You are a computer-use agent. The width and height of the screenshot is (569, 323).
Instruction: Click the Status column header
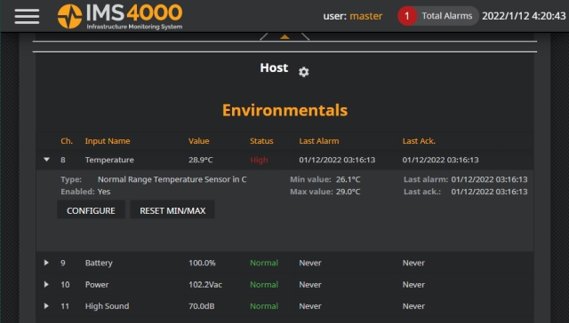[x=261, y=141]
